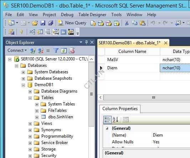Expand the Database Diagrams folder
Viewport: 190px width, 158px height.
30,92
